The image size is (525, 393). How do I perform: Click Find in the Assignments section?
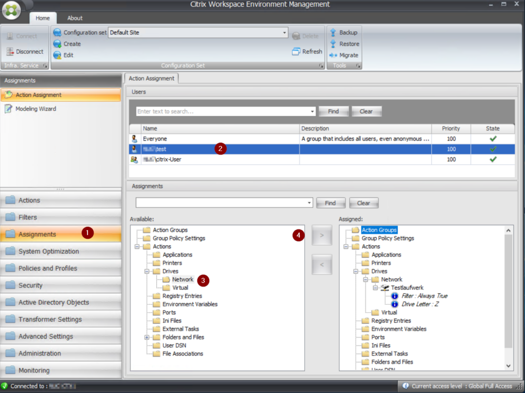(331, 203)
